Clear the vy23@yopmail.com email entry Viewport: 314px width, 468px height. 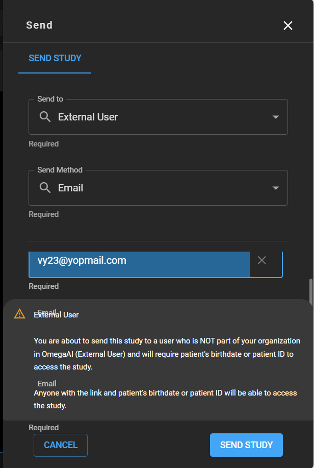tap(262, 260)
